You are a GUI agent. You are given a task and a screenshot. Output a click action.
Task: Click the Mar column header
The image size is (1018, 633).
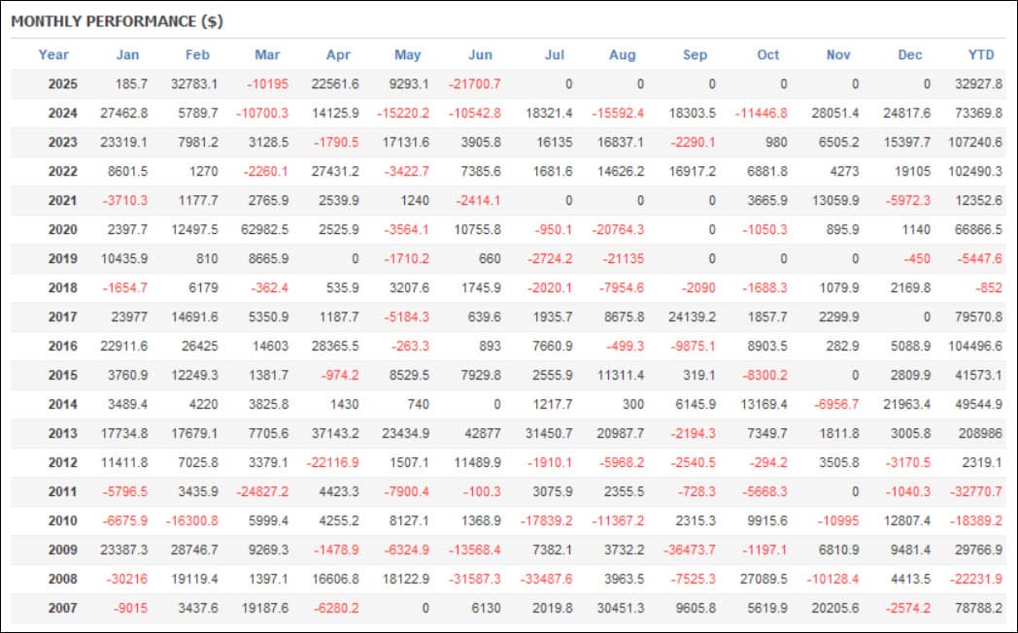coord(267,55)
